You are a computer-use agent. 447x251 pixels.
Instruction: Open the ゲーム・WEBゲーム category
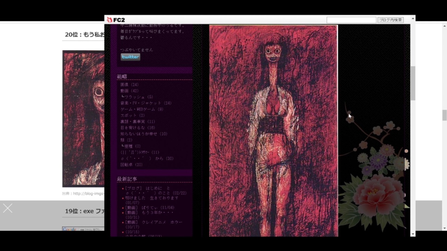click(141, 109)
